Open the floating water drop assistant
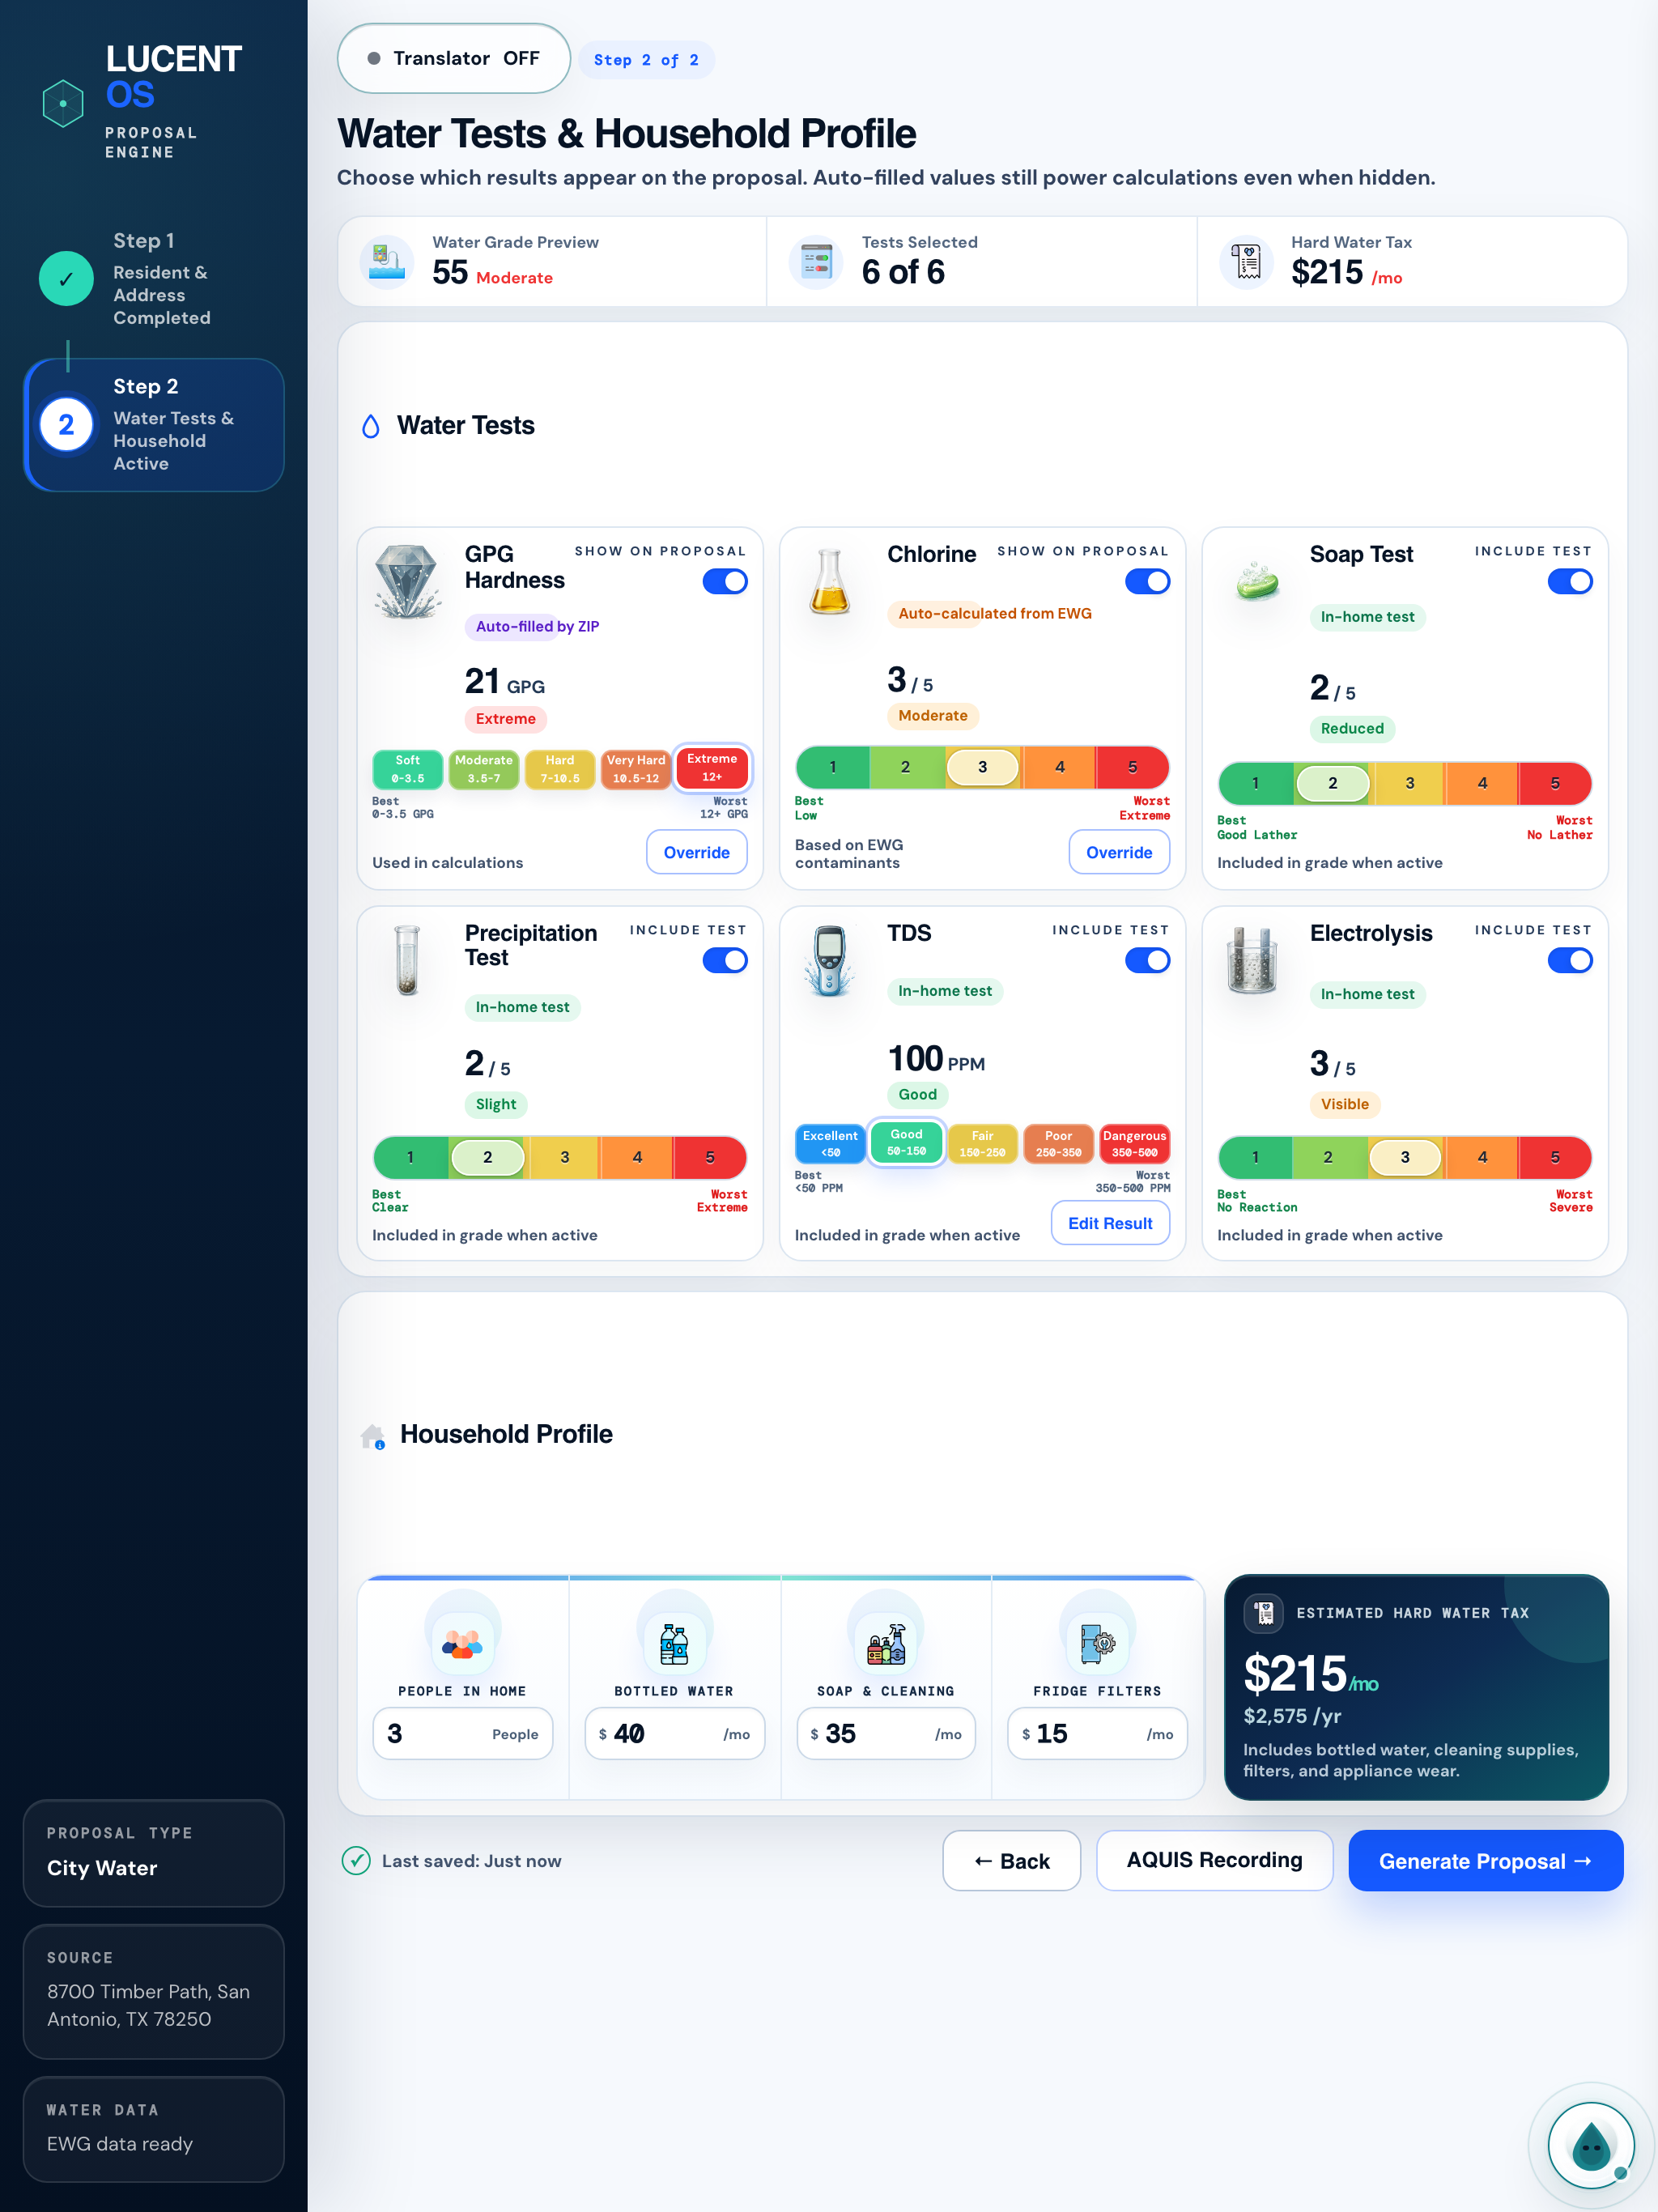1658x2212 pixels. pyautogui.click(x=1590, y=2145)
